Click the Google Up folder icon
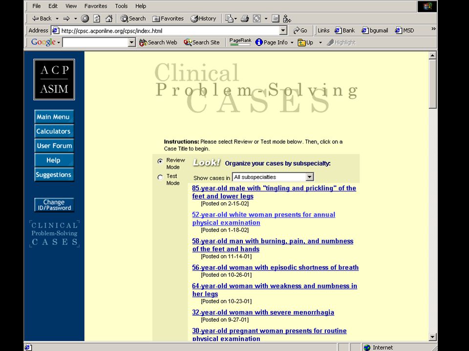 click(x=305, y=42)
